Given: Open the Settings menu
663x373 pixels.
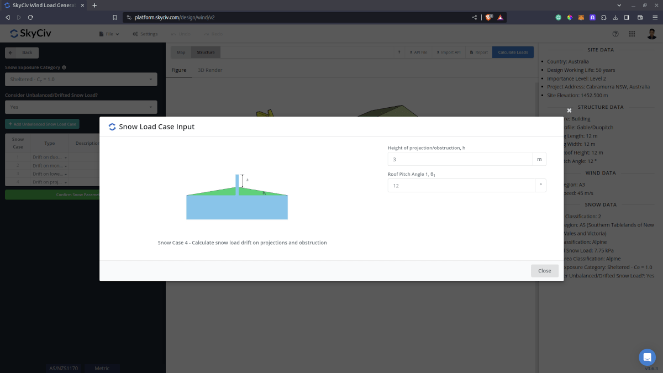Looking at the screenshot, I should [x=145, y=34].
